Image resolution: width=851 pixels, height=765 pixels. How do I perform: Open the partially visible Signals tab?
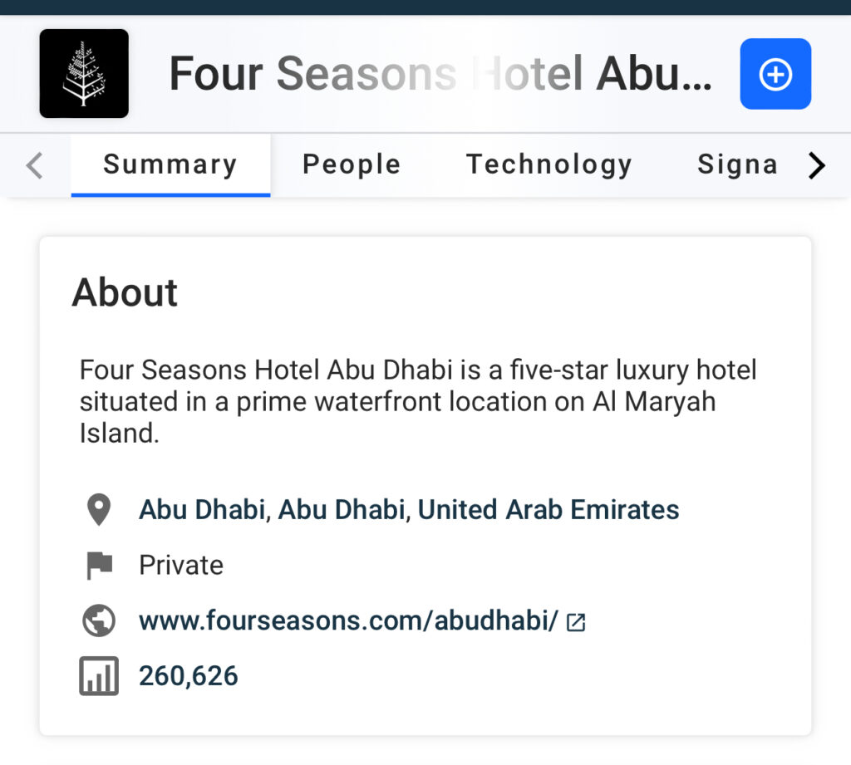(x=738, y=164)
